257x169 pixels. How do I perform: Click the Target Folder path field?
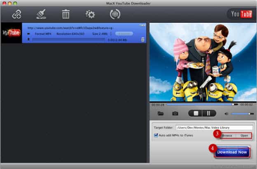214,127
